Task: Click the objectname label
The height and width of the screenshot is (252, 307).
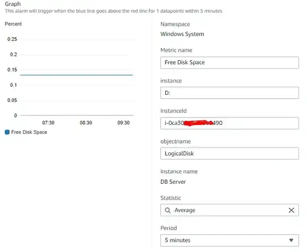Action: [x=176, y=141]
